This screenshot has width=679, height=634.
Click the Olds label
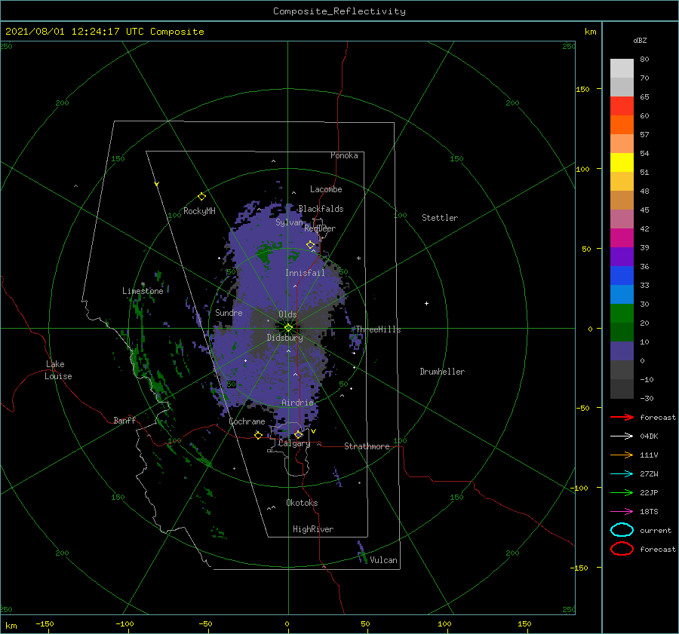287,314
